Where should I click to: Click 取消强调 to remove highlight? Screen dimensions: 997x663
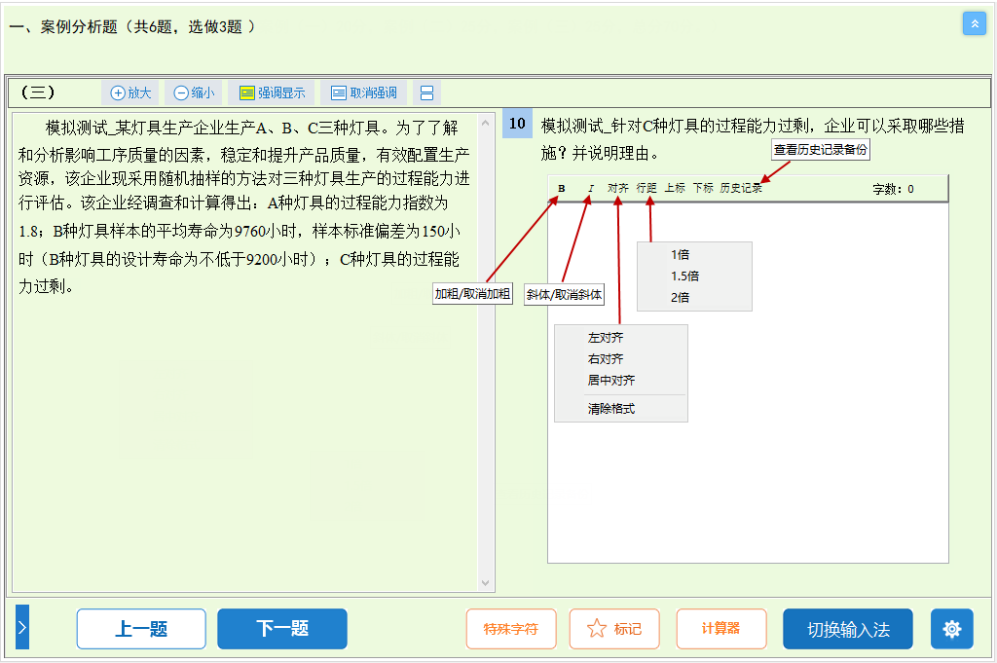(x=364, y=92)
